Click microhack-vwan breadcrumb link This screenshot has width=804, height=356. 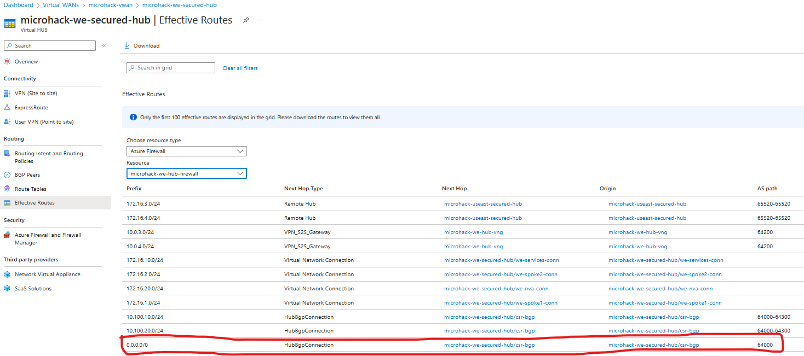pos(110,5)
